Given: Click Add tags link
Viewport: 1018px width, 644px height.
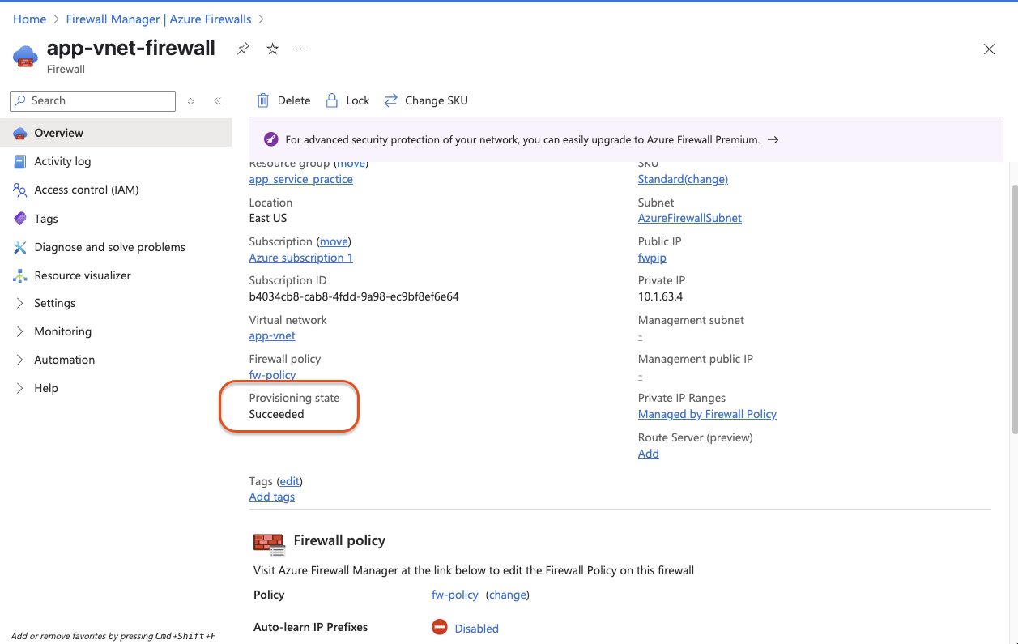Looking at the screenshot, I should 272,497.
